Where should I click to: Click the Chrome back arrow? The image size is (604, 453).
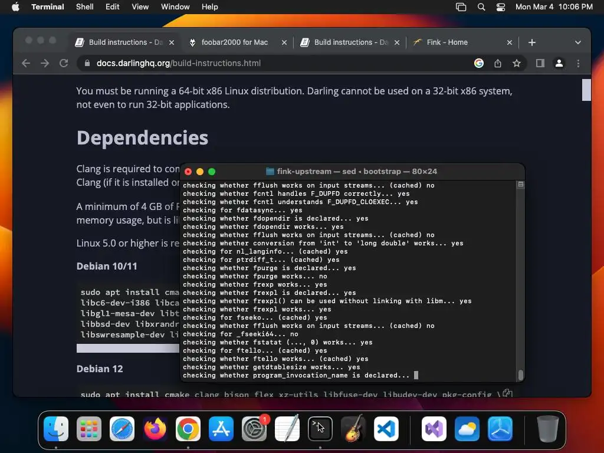tap(26, 63)
